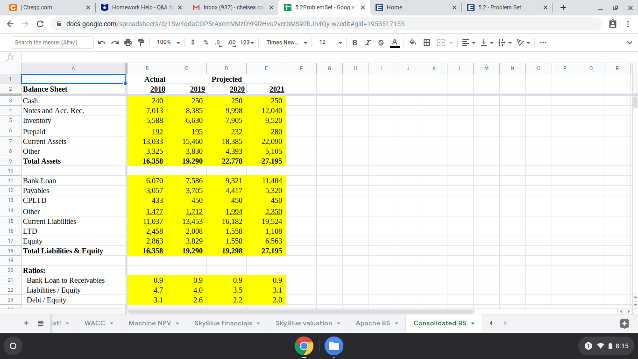Select cell 27,195 in Total Liabilities row

click(266, 251)
